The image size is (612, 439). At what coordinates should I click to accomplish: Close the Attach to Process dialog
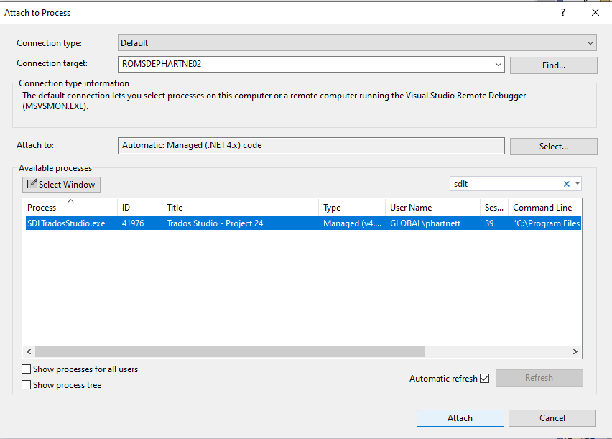(595, 12)
